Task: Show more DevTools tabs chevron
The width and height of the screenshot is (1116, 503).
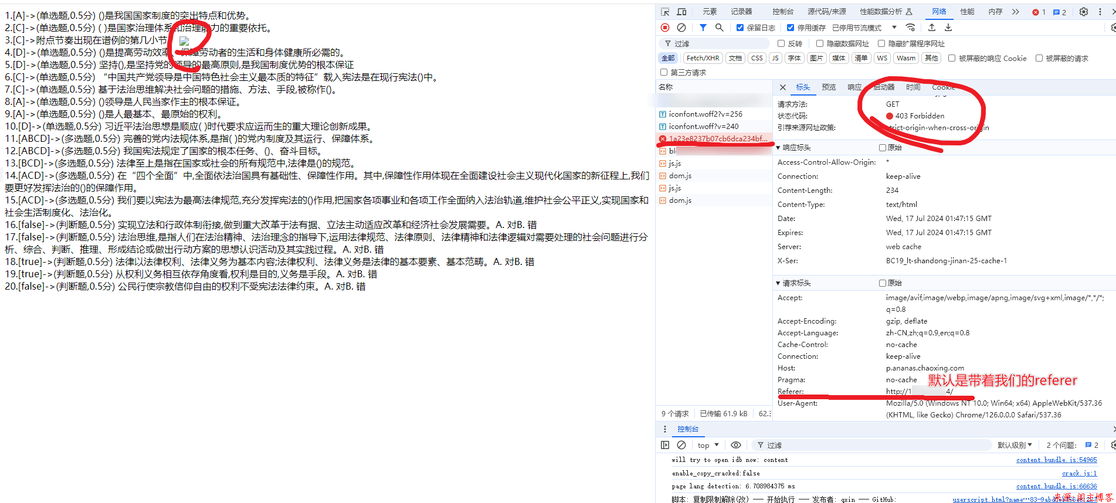Action: click(x=1016, y=12)
